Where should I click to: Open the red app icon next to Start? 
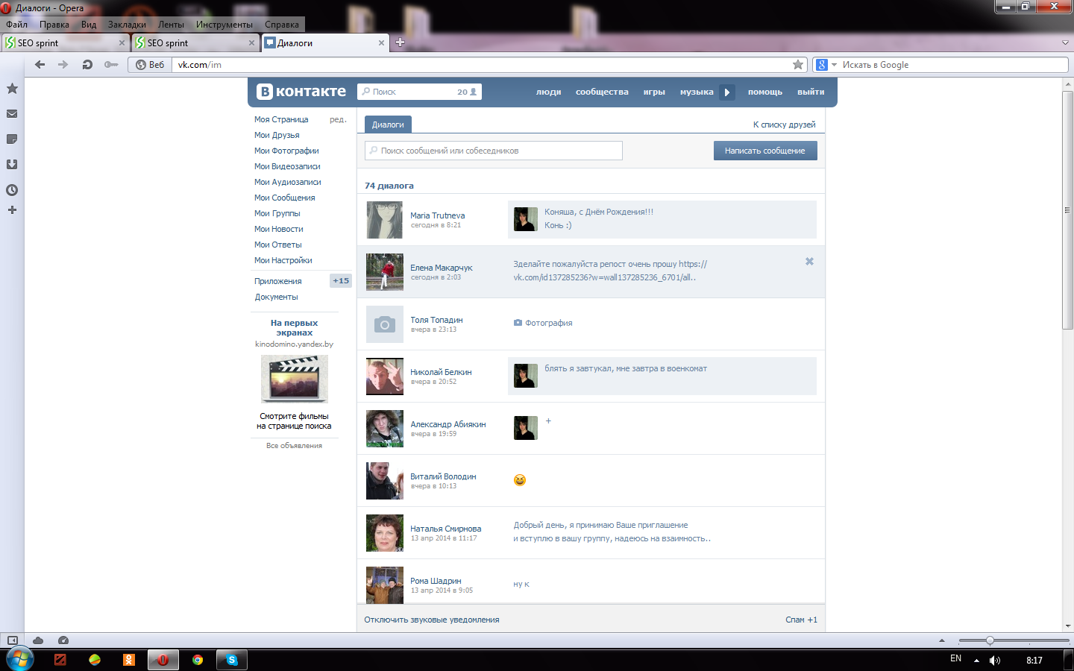(x=60, y=660)
